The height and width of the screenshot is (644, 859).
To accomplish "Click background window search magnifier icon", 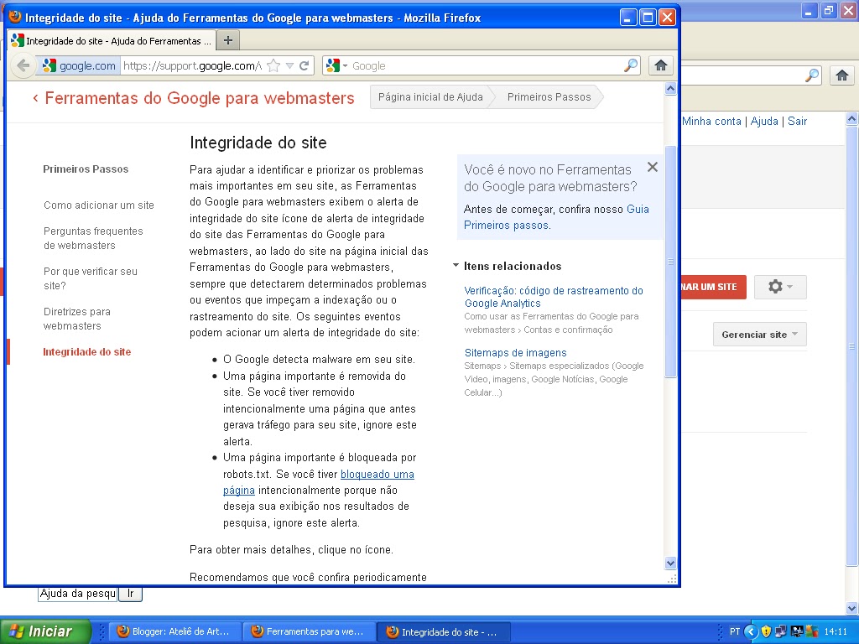I will (812, 75).
